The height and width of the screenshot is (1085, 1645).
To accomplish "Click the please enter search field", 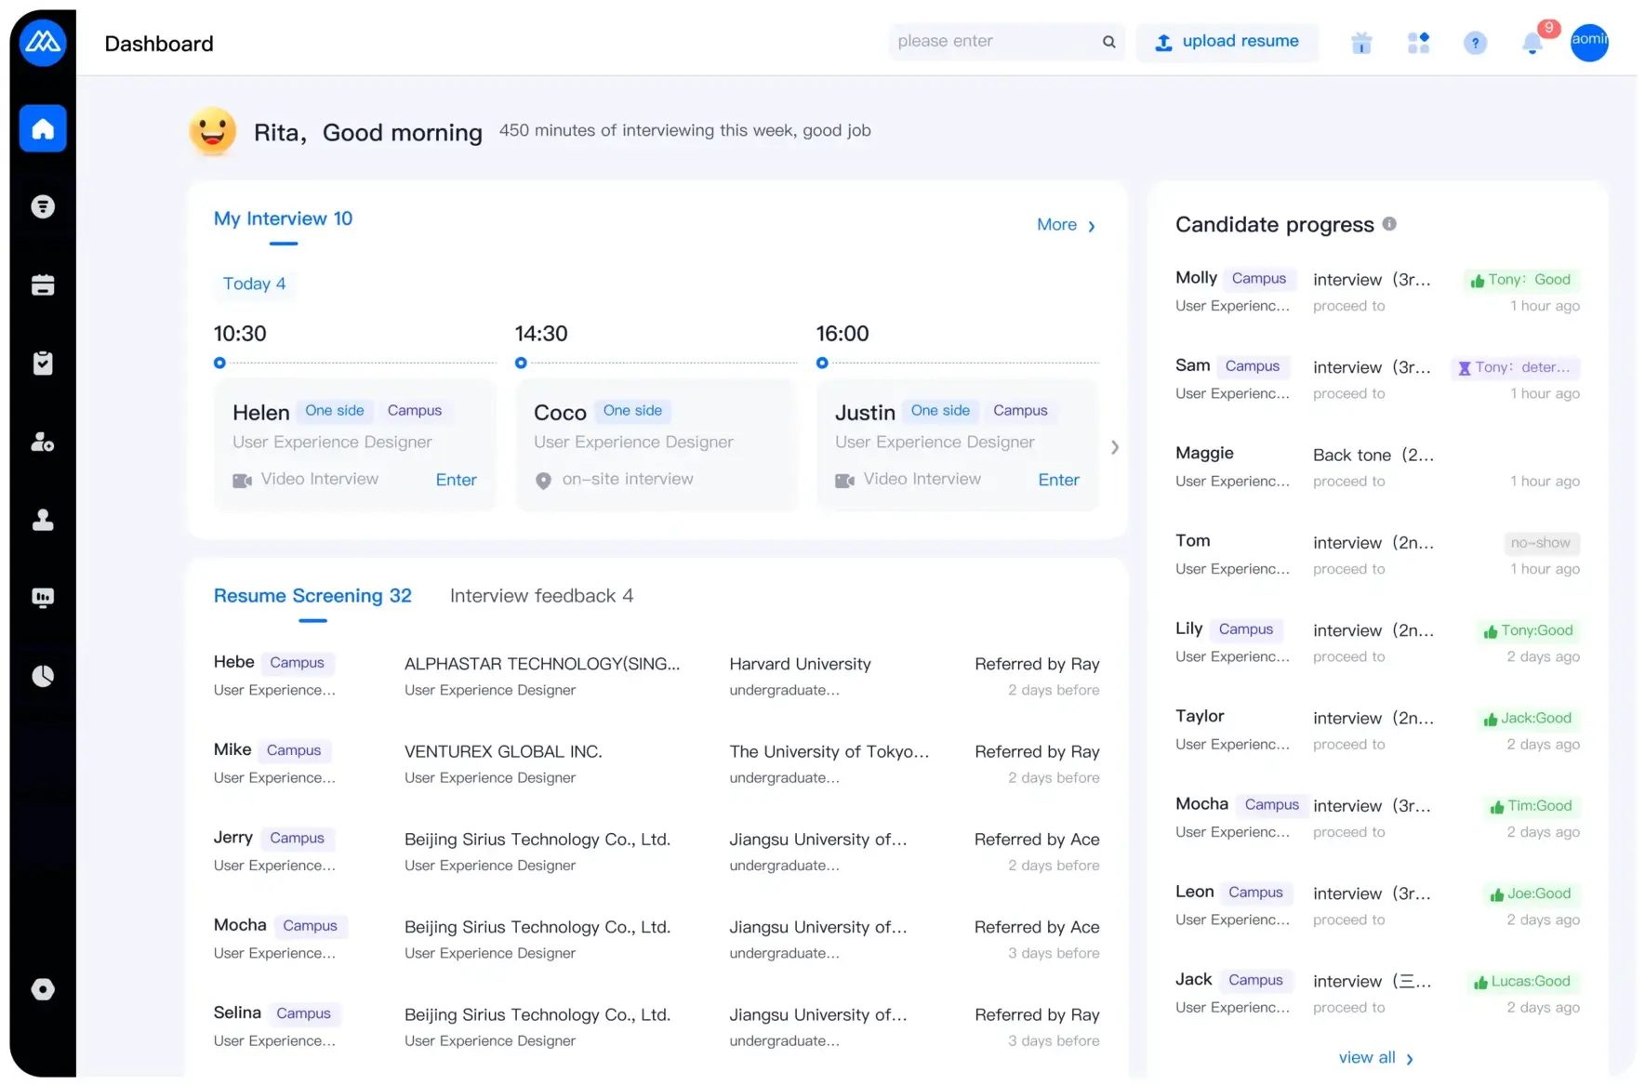I will [x=986, y=42].
